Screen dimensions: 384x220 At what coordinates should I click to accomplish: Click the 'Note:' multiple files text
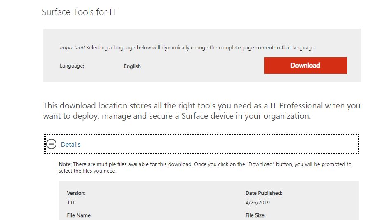pyautogui.click(x=205, y=167)
